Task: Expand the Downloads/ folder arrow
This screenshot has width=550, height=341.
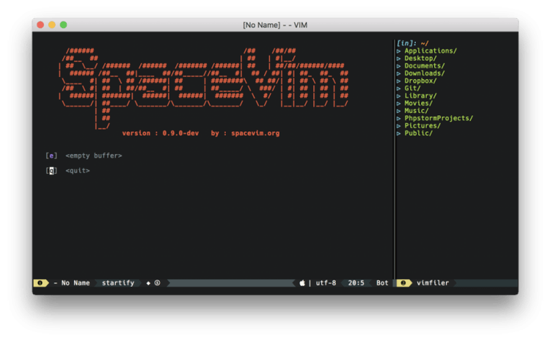Action: click(399, 73)
